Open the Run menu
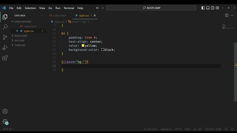Viewport: 237px width, 133px height. [58, 8]
